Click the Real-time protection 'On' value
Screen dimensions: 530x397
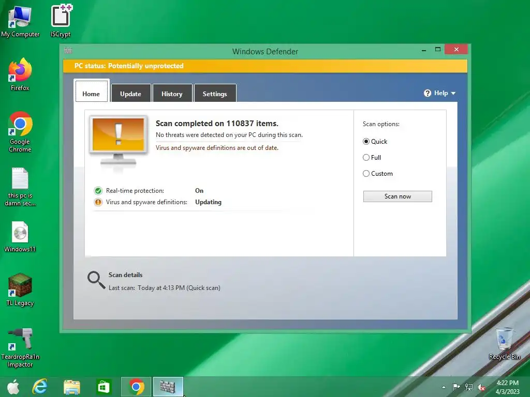pyautogui.click(x=199, y=191)
